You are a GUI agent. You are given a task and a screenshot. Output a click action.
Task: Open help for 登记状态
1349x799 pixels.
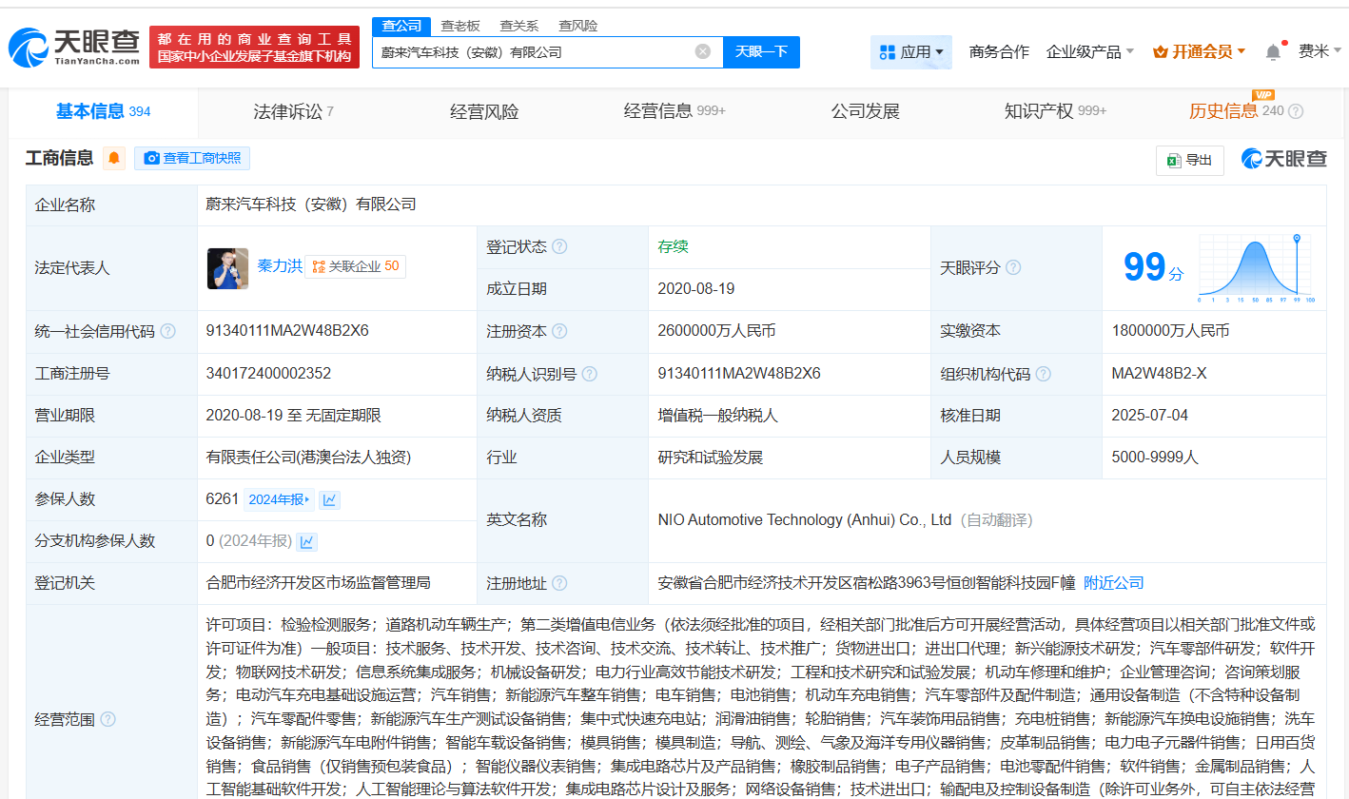pos(559,247)
